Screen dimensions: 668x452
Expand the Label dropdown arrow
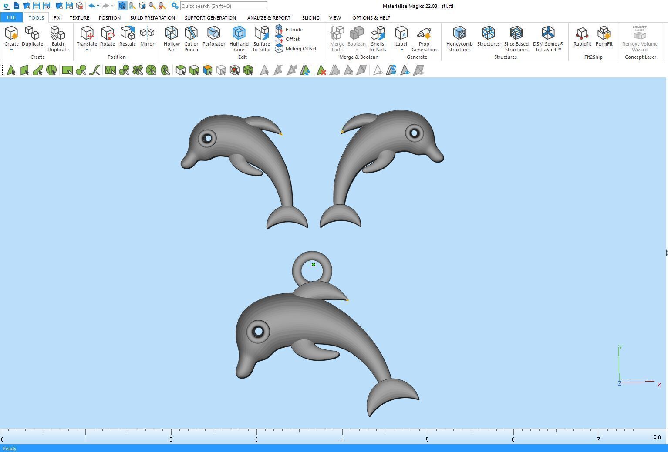pos(401,50)
